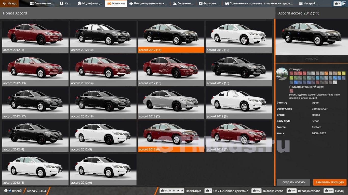Select the accord 2012 (10) thumbnail
348x195 pixels.
(103, 37)
